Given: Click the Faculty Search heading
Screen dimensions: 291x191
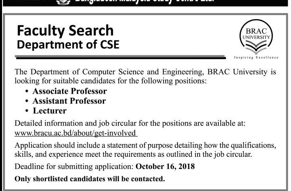Looking at the screenshot, I should click(65, 30).
